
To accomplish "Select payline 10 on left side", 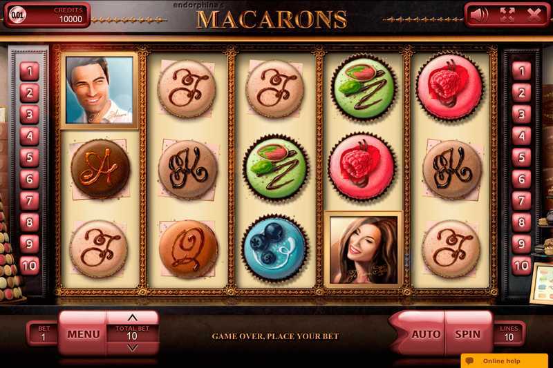I will 29,266.
